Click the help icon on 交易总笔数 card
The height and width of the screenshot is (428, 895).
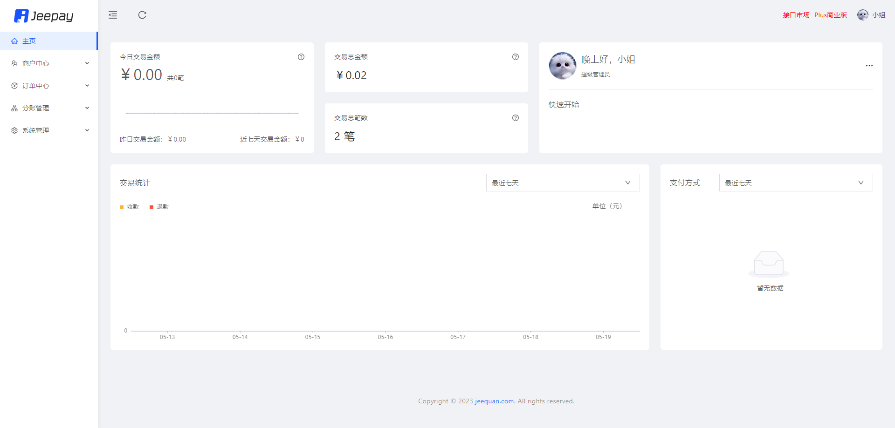tap(516, 118)
